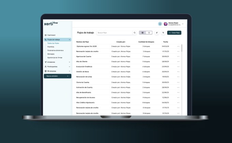Open options menu for Activación de Cuenta row
This screenshot has height=143, width=232.
point(178,88)
